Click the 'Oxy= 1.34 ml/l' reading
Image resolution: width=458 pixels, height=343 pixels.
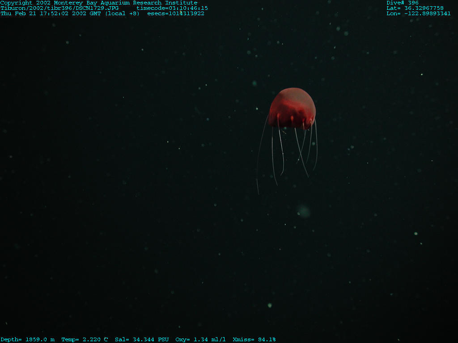coord(200,339)
